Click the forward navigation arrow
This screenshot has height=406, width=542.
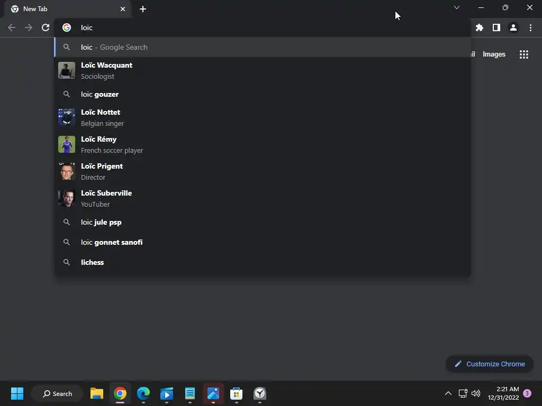[29, 27]
